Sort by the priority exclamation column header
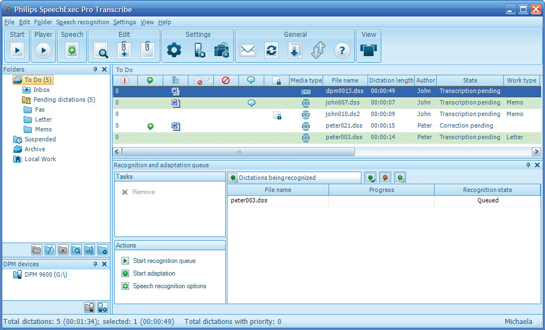 pos(125,80)
